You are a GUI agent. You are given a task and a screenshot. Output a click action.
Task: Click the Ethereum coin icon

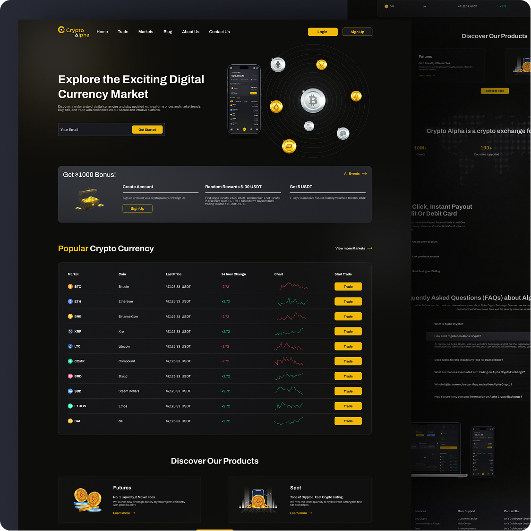(70, 301)
